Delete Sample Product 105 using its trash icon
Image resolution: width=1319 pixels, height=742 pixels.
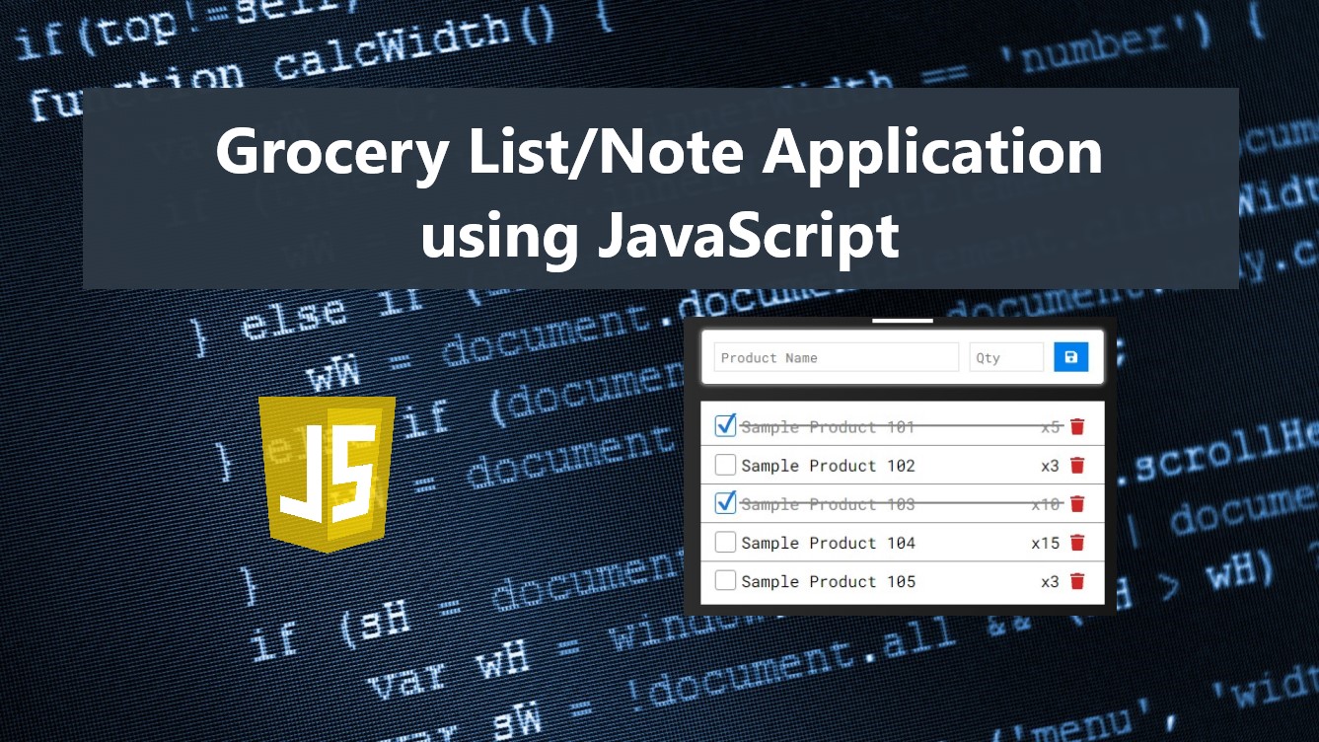point(1076,581)
